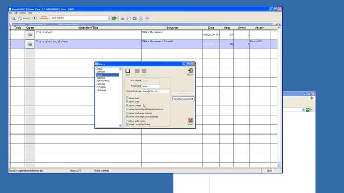344x193 pixels.
Task: Toggle Allow to change User settings checkbox
Action: [x=127, y=117]
